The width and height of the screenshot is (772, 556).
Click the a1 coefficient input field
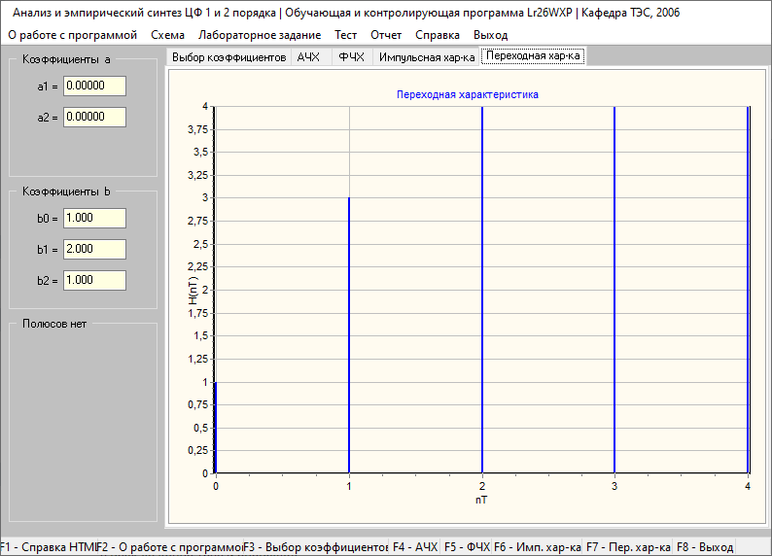tap(94, 87)
